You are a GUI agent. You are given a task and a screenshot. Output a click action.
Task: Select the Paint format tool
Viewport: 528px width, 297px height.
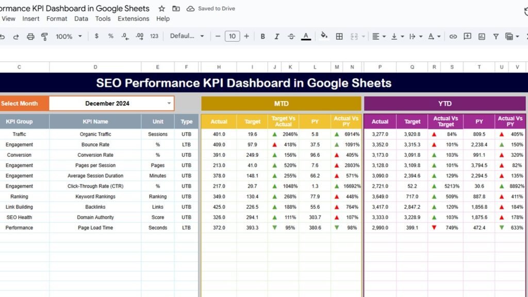pos(44,36)
